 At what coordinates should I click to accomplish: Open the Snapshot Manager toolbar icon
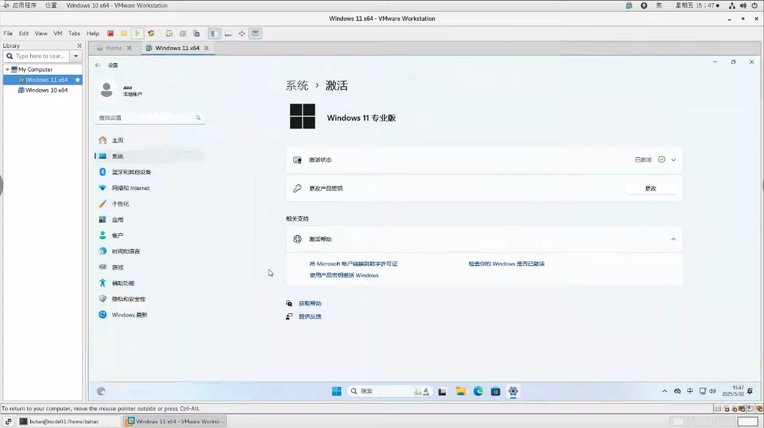[196, 33]
